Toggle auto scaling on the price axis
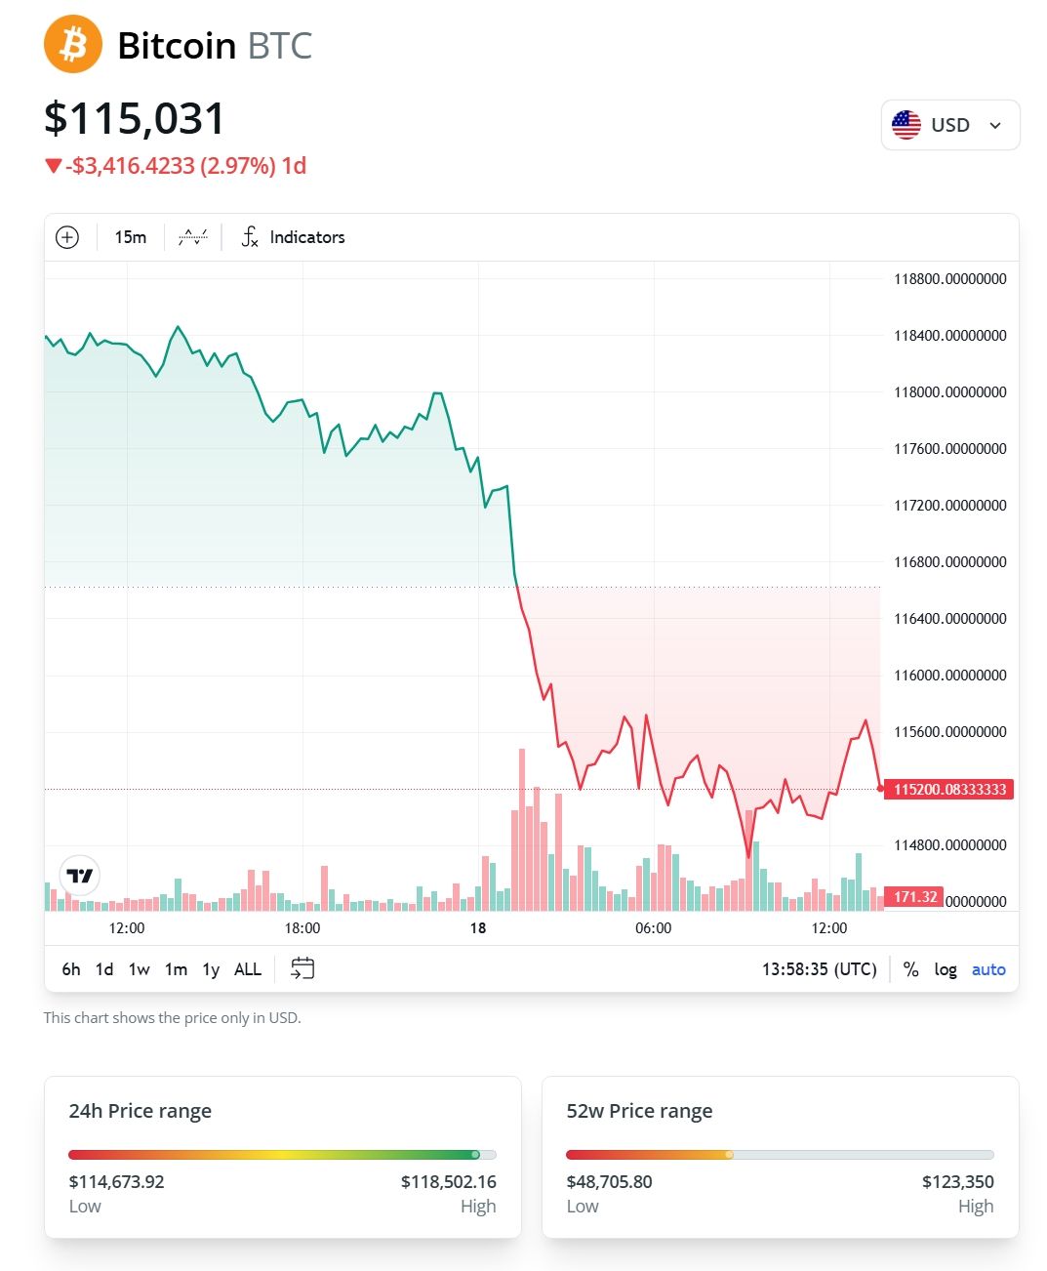Image resolution: width=1047 pixels, height=1271 pixels. click(x=988, y=968)
